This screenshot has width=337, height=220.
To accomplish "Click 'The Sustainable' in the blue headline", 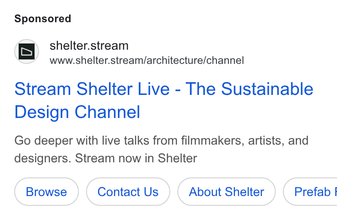I will (x=249, y=89).
